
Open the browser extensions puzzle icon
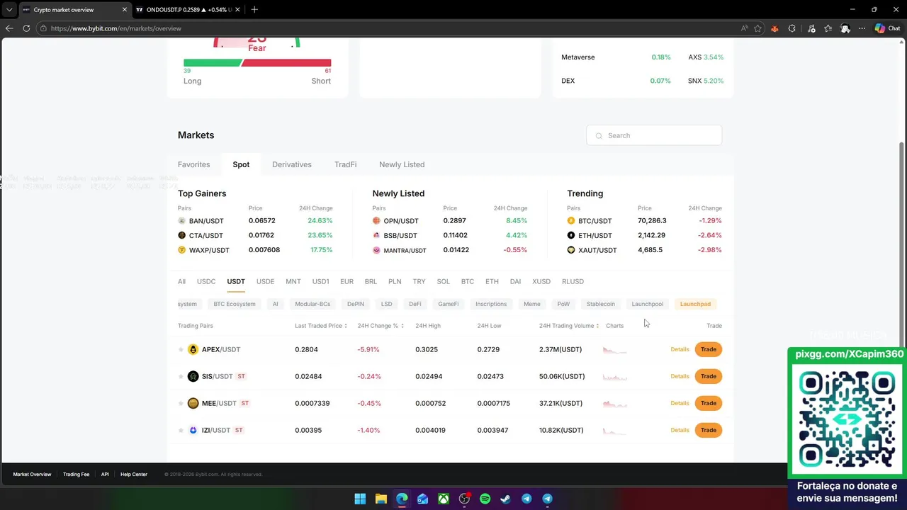coord(791,28)
